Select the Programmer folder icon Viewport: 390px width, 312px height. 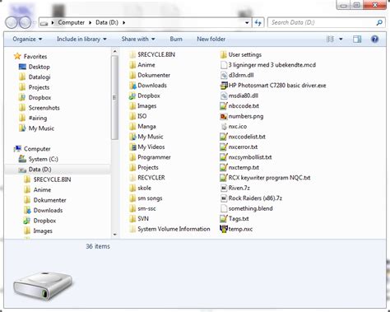[132, 157]
